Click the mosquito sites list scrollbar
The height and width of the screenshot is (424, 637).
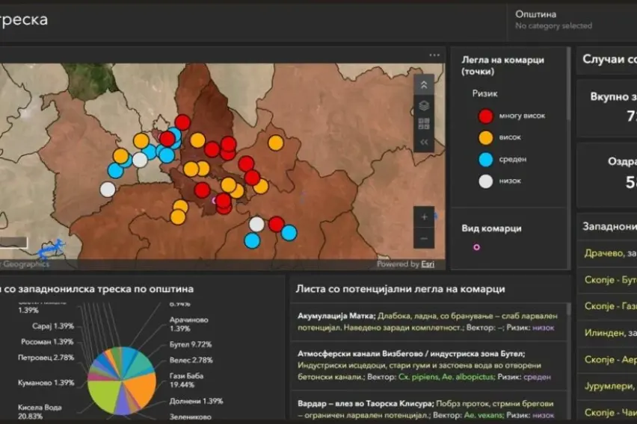(568, 309)
